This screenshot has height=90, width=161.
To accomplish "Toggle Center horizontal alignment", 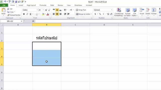I will click(57, 14).
